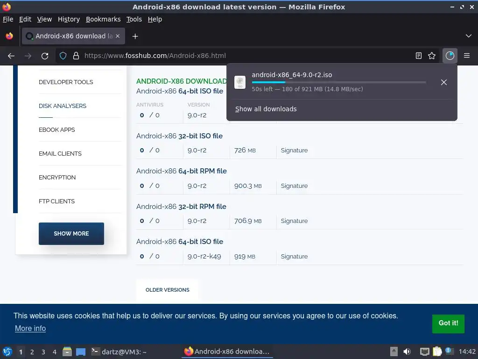The height and width of the screenshot is (359, 478).
Task: Open Signature for the 726 MB file
Action: [294, 150]
